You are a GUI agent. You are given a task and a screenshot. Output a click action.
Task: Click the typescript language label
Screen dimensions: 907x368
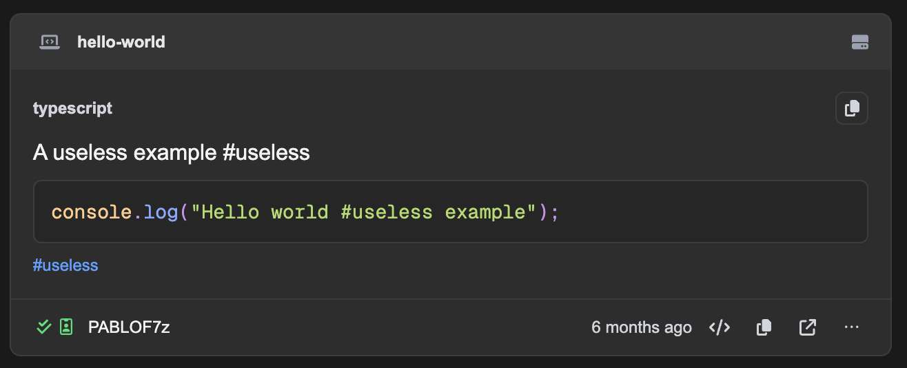[72, 108]
